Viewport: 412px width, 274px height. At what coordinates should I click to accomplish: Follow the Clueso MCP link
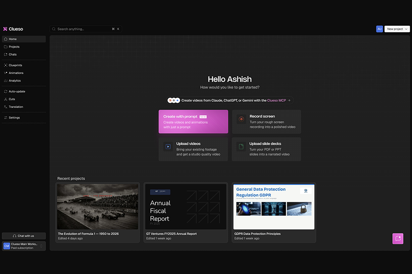coord(276,101)
